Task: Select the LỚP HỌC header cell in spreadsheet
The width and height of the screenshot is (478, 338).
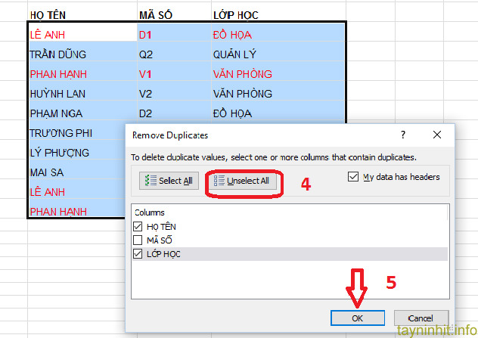Action: [237, 14]
